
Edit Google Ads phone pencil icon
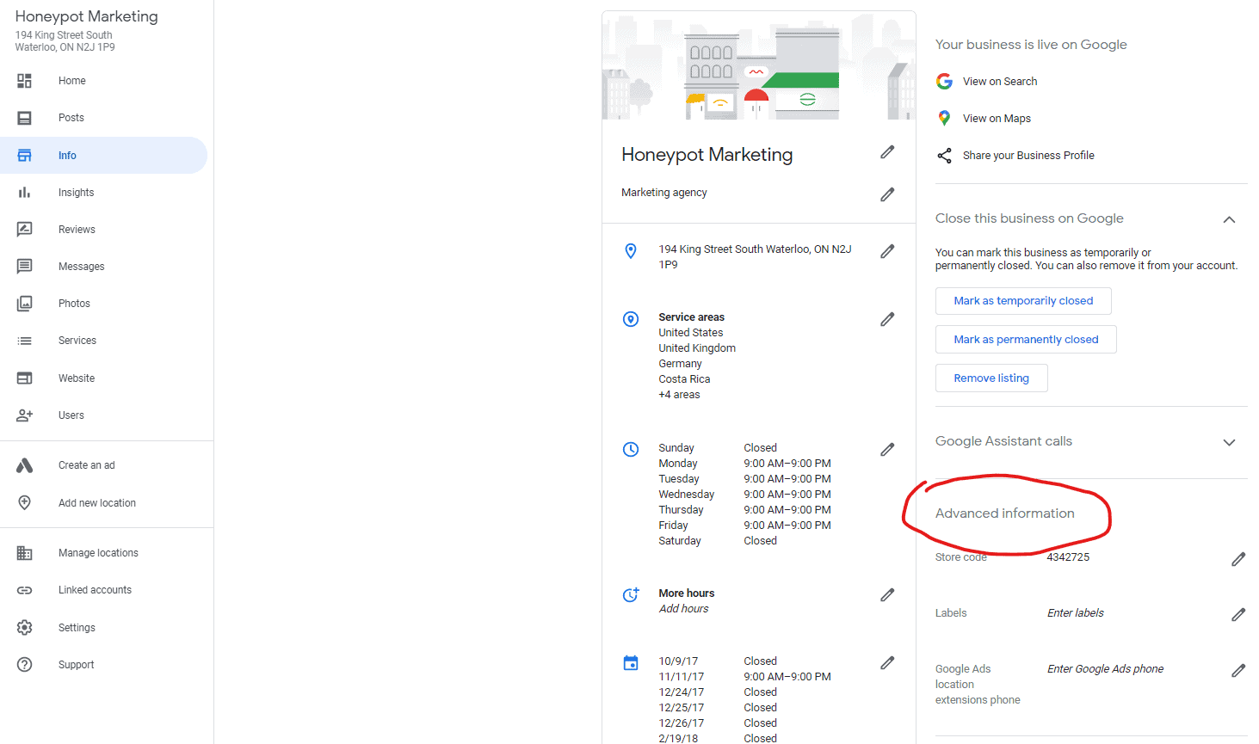pos(1238,671)
